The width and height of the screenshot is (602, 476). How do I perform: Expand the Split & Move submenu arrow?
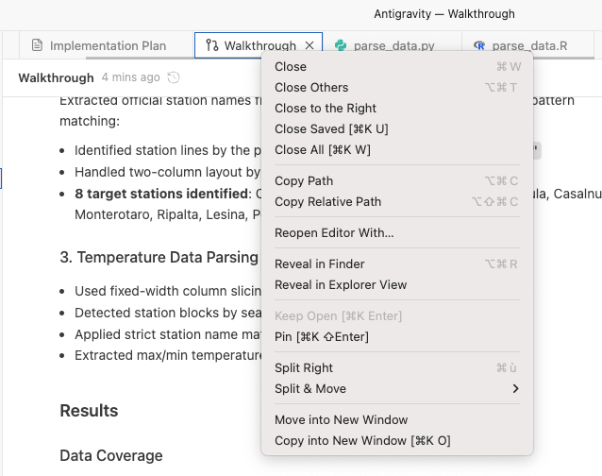pyautogui.click(x=515, y=389)
